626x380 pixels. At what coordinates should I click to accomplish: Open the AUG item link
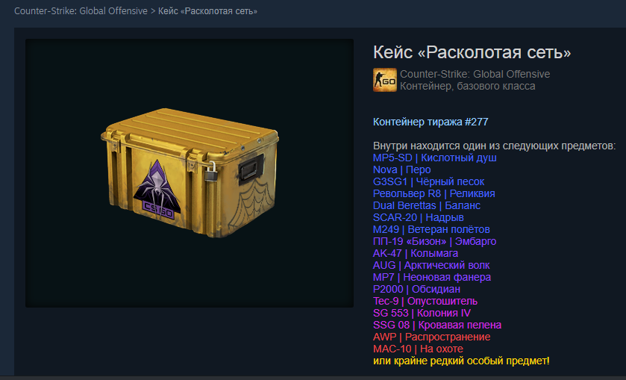click(x=431, y=266)
